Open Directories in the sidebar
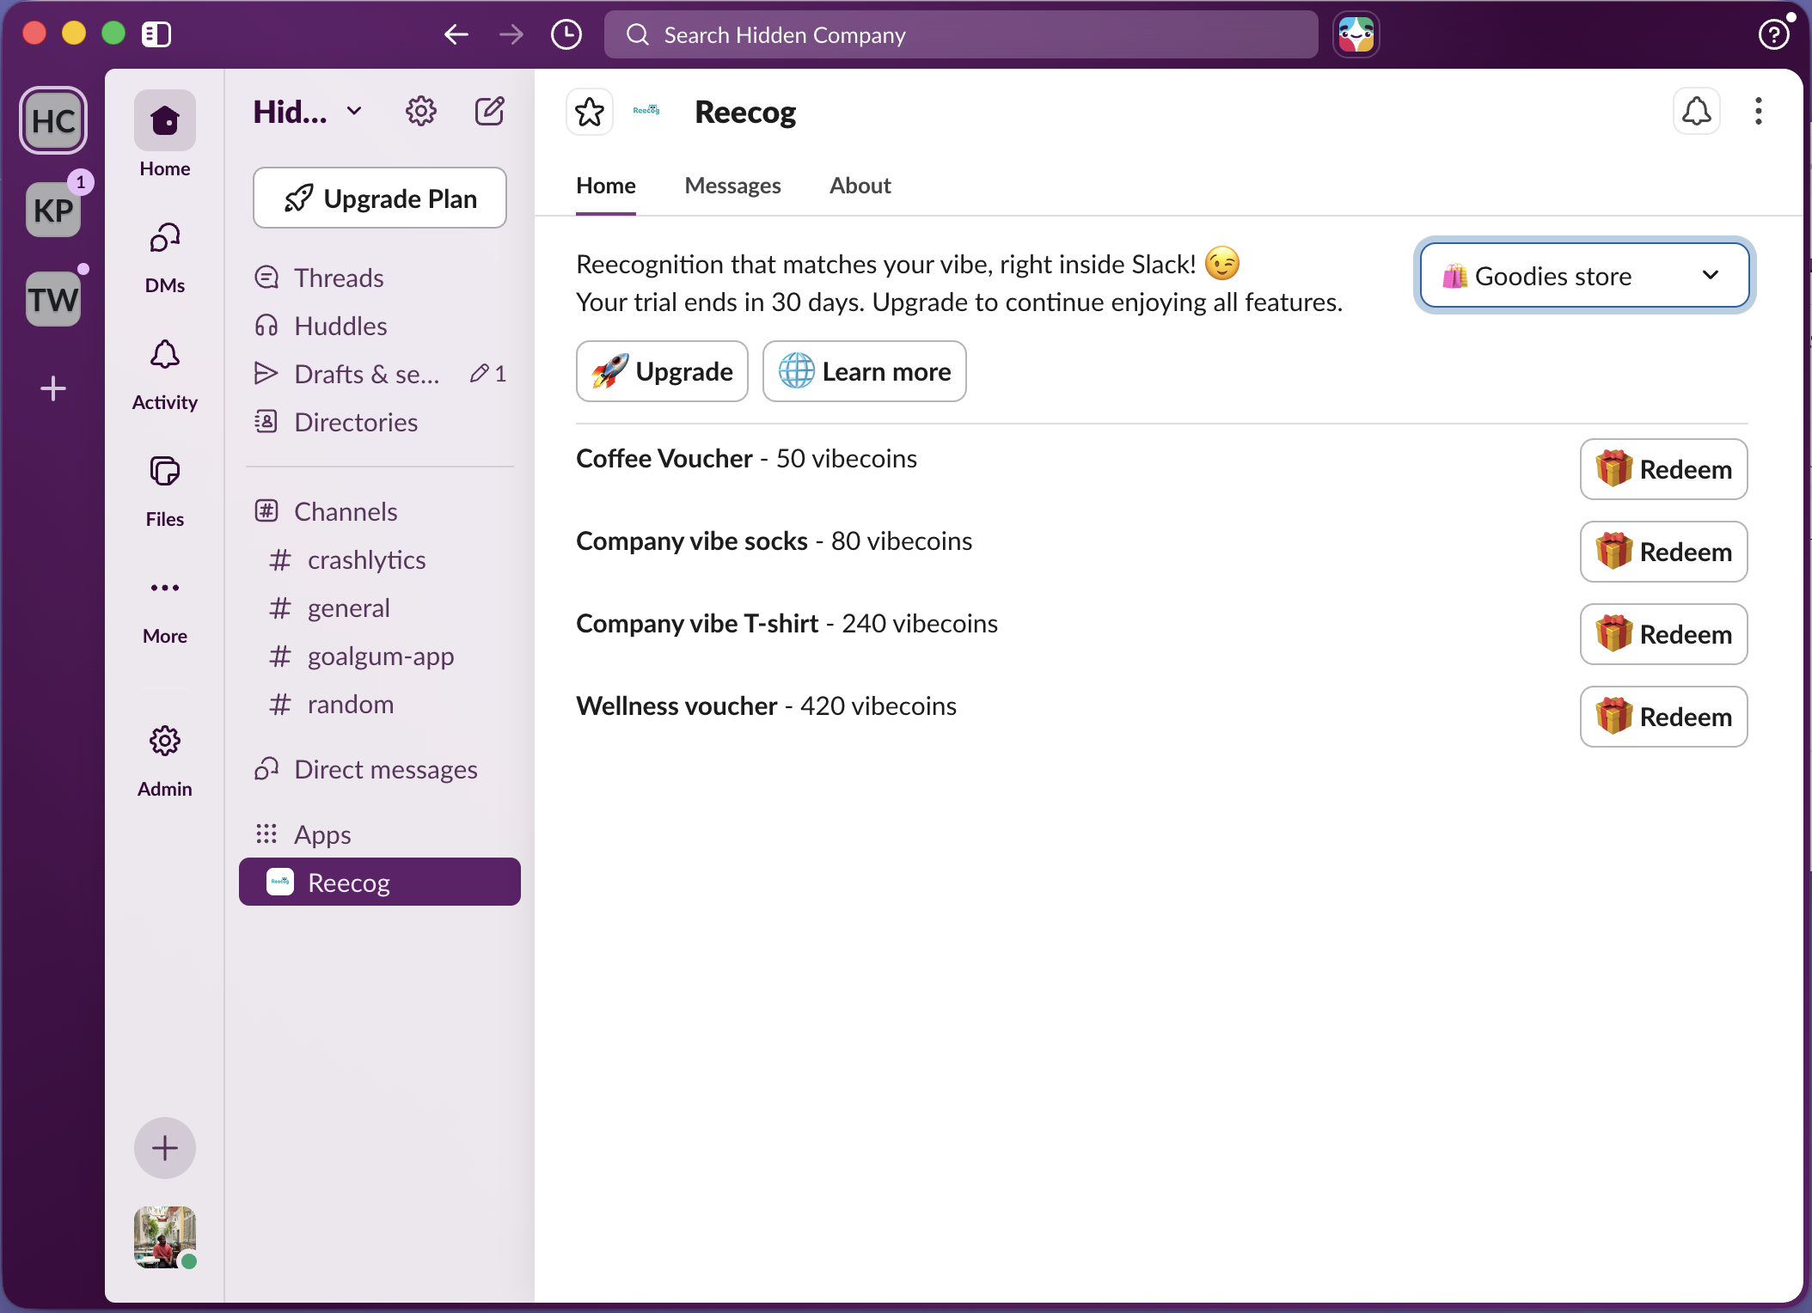 point(380,422)
